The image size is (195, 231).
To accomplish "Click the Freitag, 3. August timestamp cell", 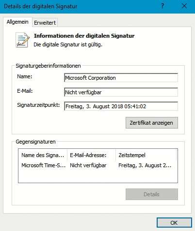I will click(x=145, y=165).
